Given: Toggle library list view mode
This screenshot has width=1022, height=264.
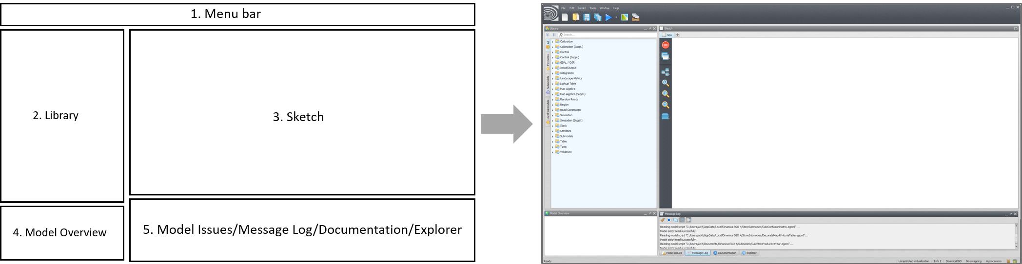Looking at the screenshot, I should click(x=554, y=35).
